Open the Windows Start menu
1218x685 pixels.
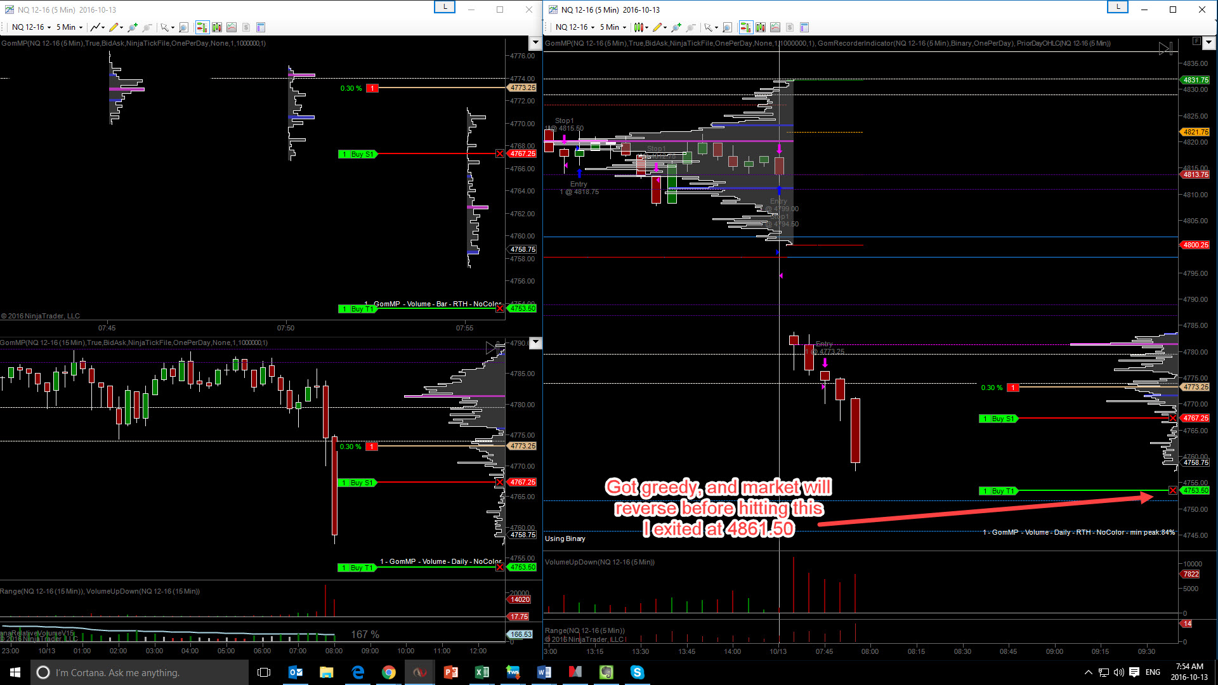(15, 672)
